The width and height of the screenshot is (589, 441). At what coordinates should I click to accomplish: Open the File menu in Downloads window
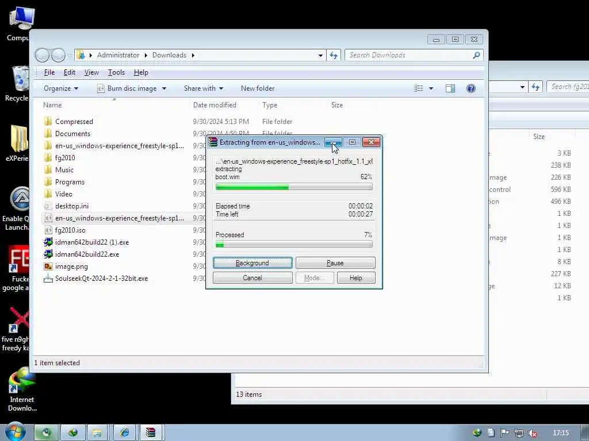(x=49, y=72)
